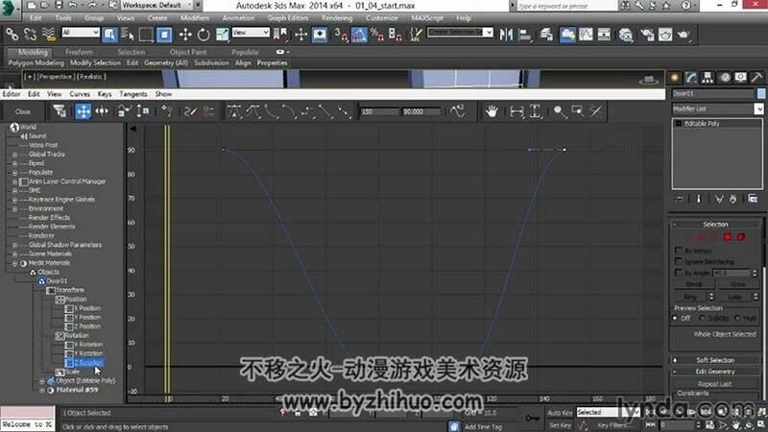Image resolution: width=768 pixels, height=432 pixels.
Task: Select the Unlink Selection tool
Action: (31, 34)
